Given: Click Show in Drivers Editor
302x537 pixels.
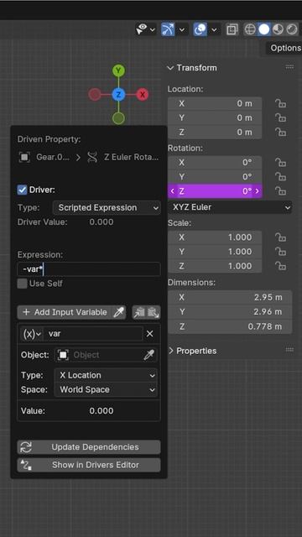Looking at the screenshot, I should pyautogui.click(x=89, y=465).
